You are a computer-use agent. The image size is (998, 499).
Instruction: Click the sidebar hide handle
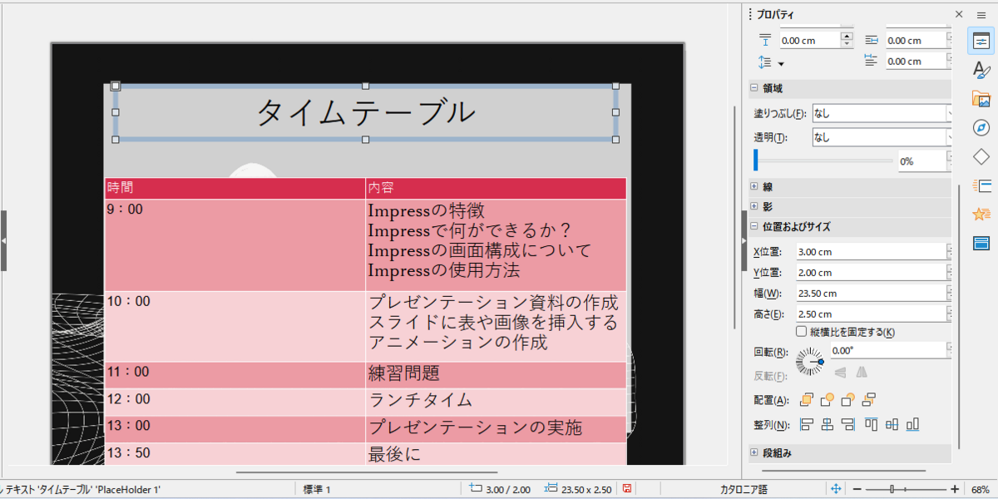click(x=744, y=240)
